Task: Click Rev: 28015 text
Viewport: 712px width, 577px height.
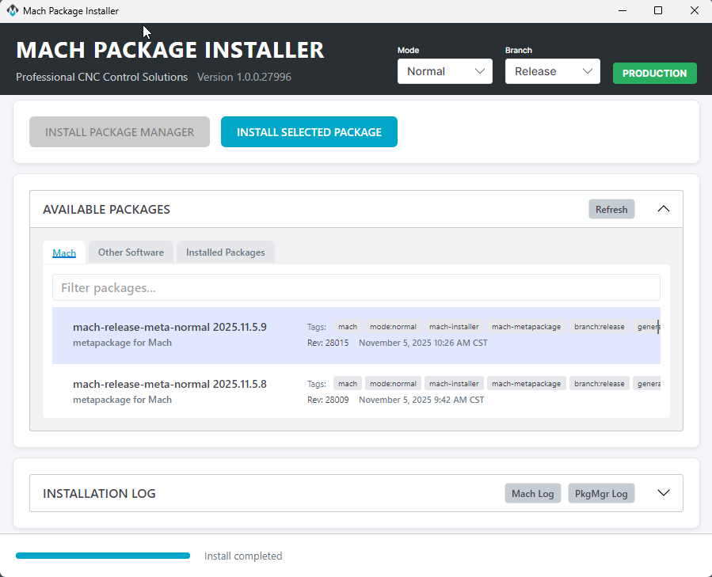Action: [328, 343]
